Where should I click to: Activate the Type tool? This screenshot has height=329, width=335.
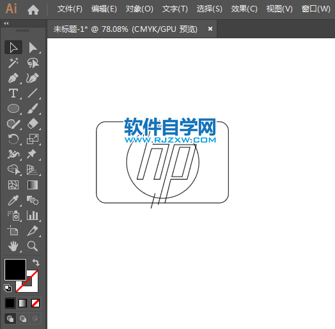[13, 93]
